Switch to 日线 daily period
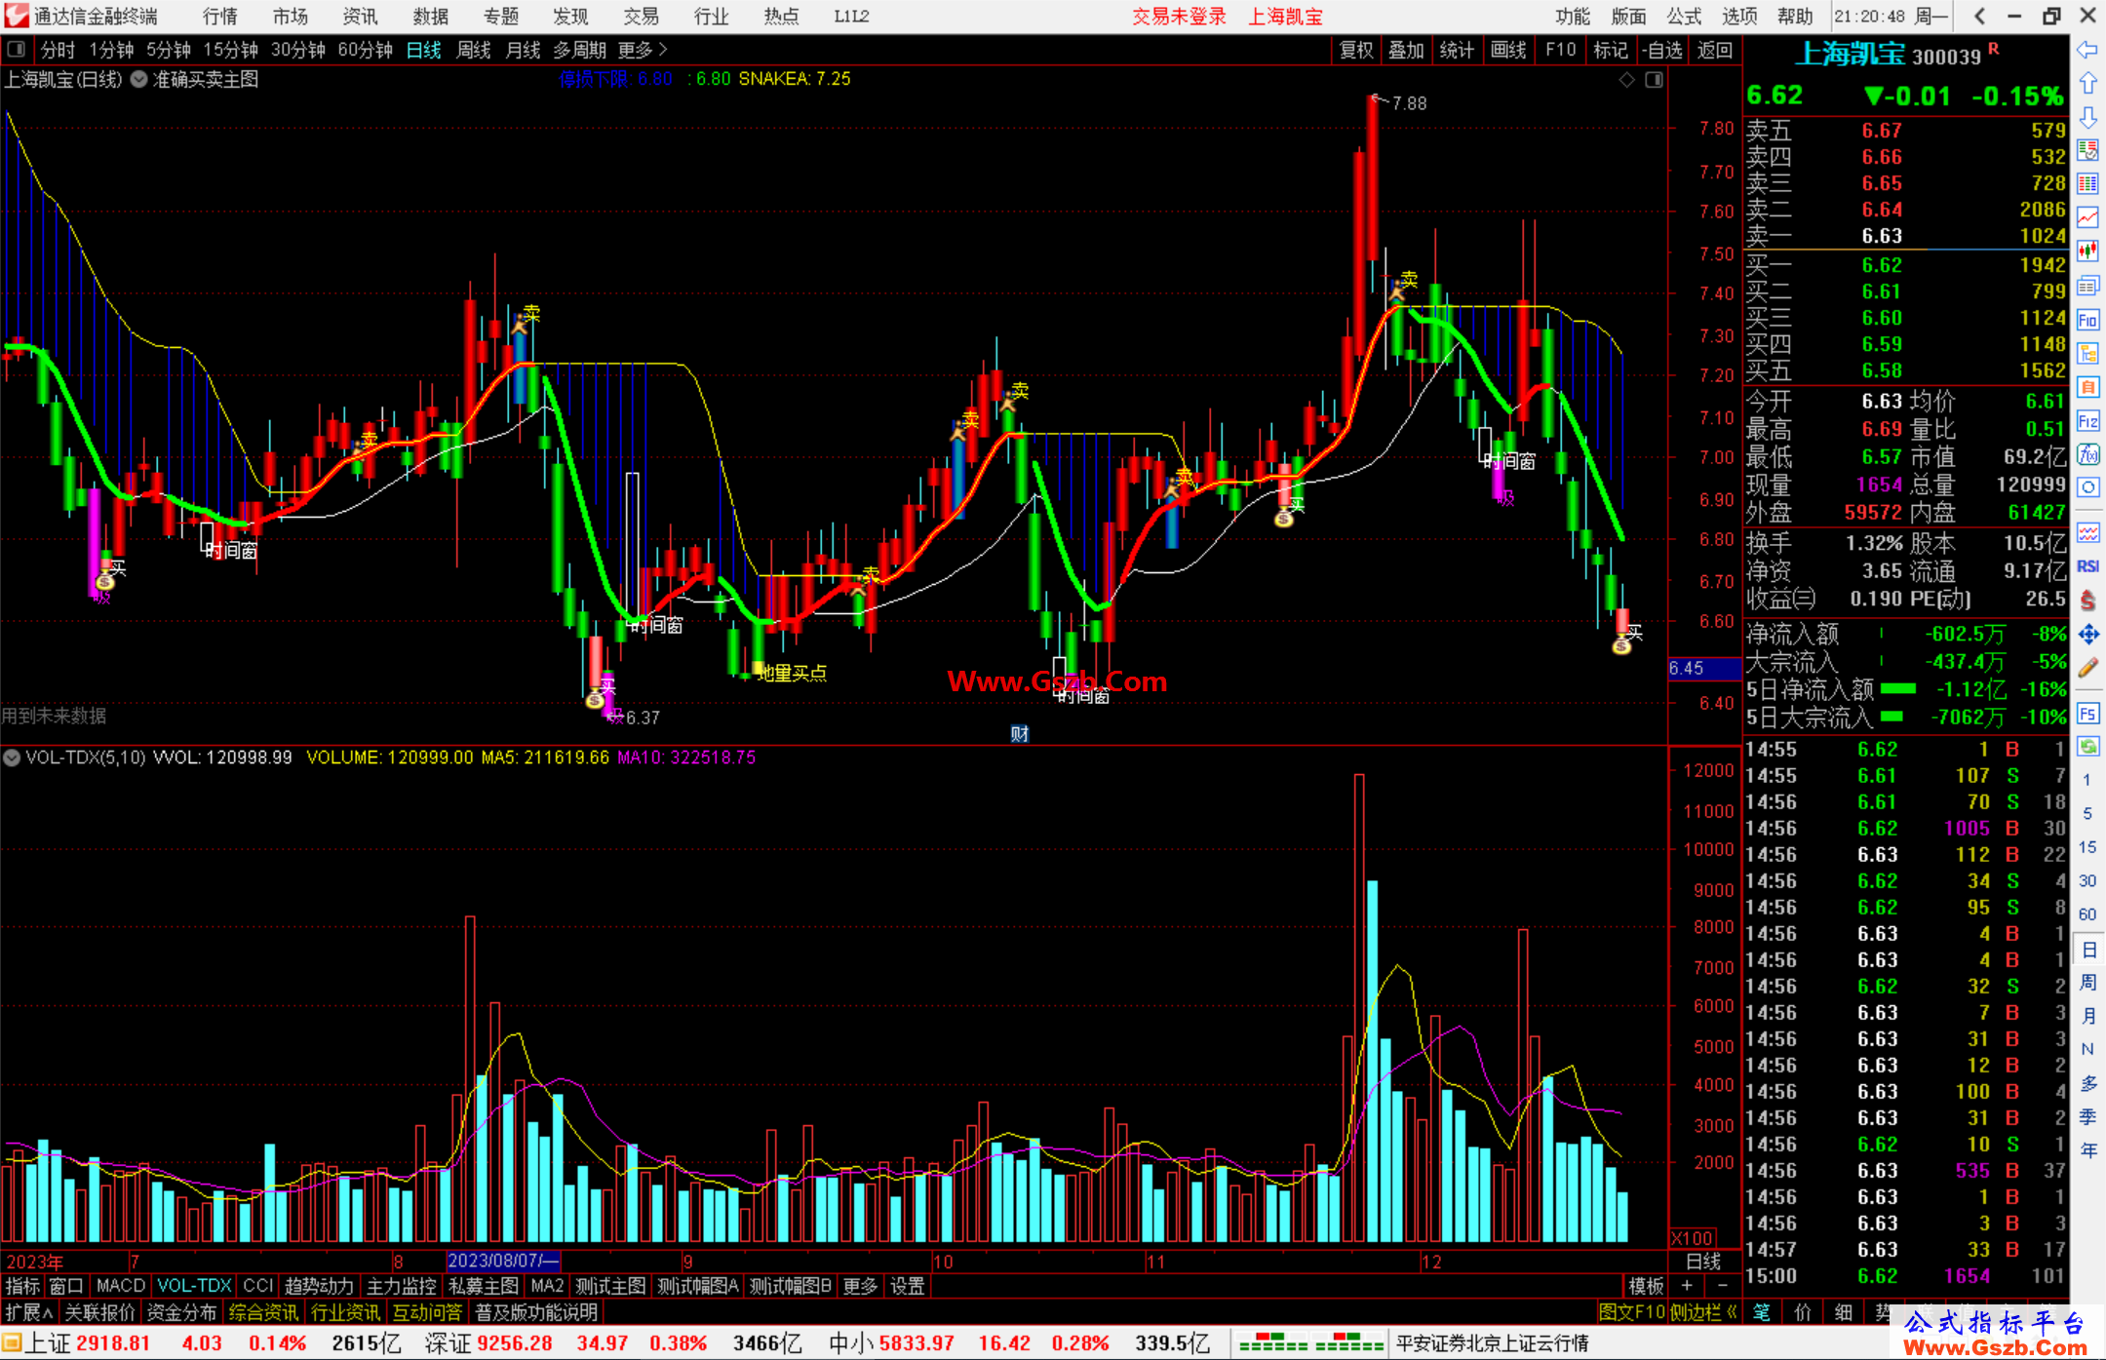Viewport: 2106px width, 1360px height. [424, 50]
